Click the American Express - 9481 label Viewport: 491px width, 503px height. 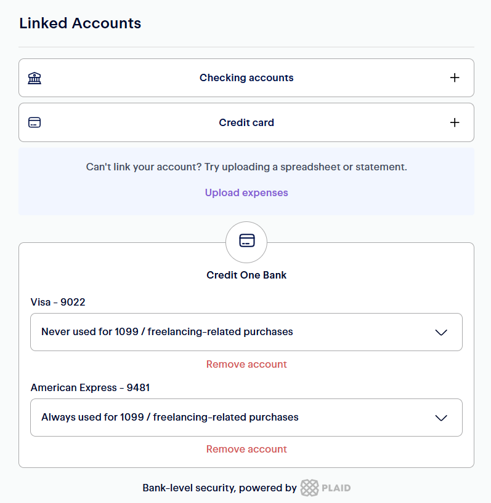point(90,387)
